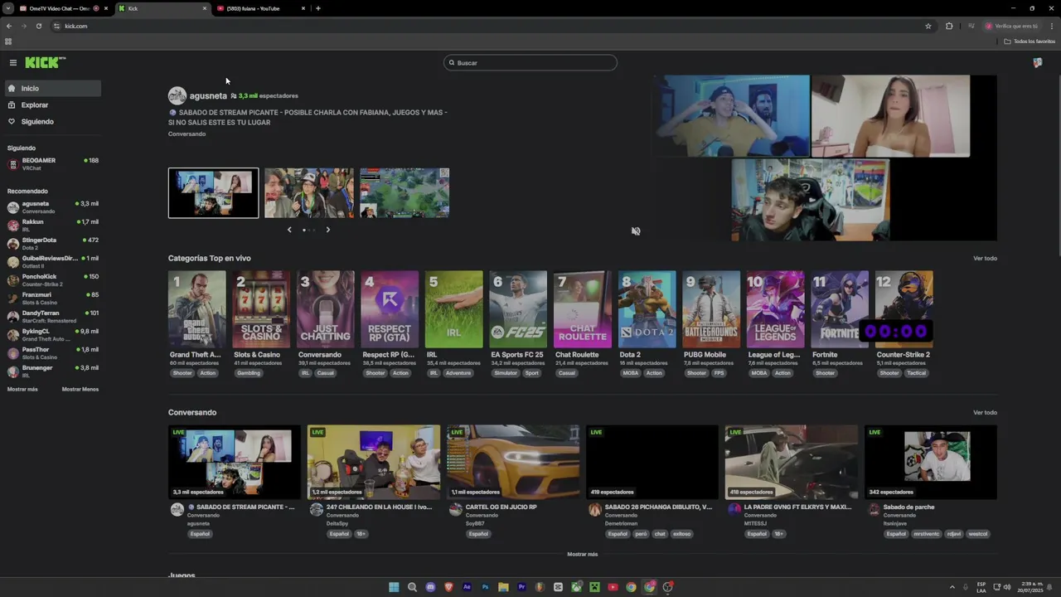Open the browser extensions puzzle icon
The width and height of the screenshot is (1061, 597).
tap(949, 26)
